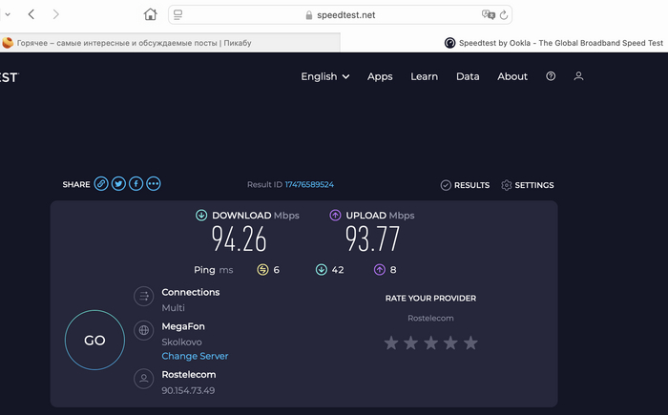Expand the English language dropdown
The image size is (668, 415).
(x=324, y=76)
